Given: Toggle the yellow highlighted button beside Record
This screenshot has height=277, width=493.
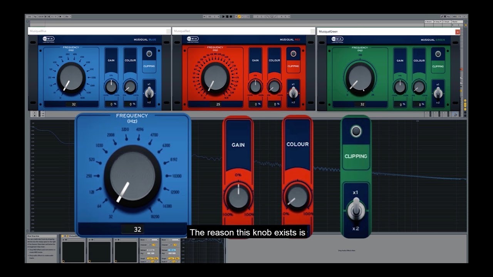Looking at the screenshot, I should (239, 17).
